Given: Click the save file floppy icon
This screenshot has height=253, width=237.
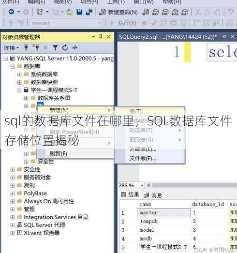Looking at the screenshot, I should (79, 12).
